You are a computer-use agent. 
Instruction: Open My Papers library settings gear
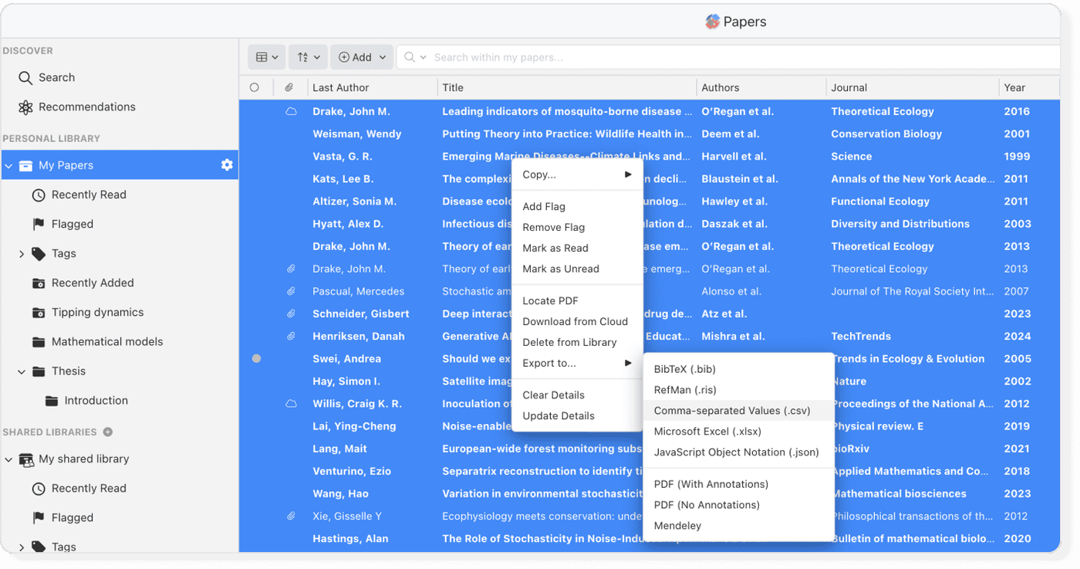point(226,164)
